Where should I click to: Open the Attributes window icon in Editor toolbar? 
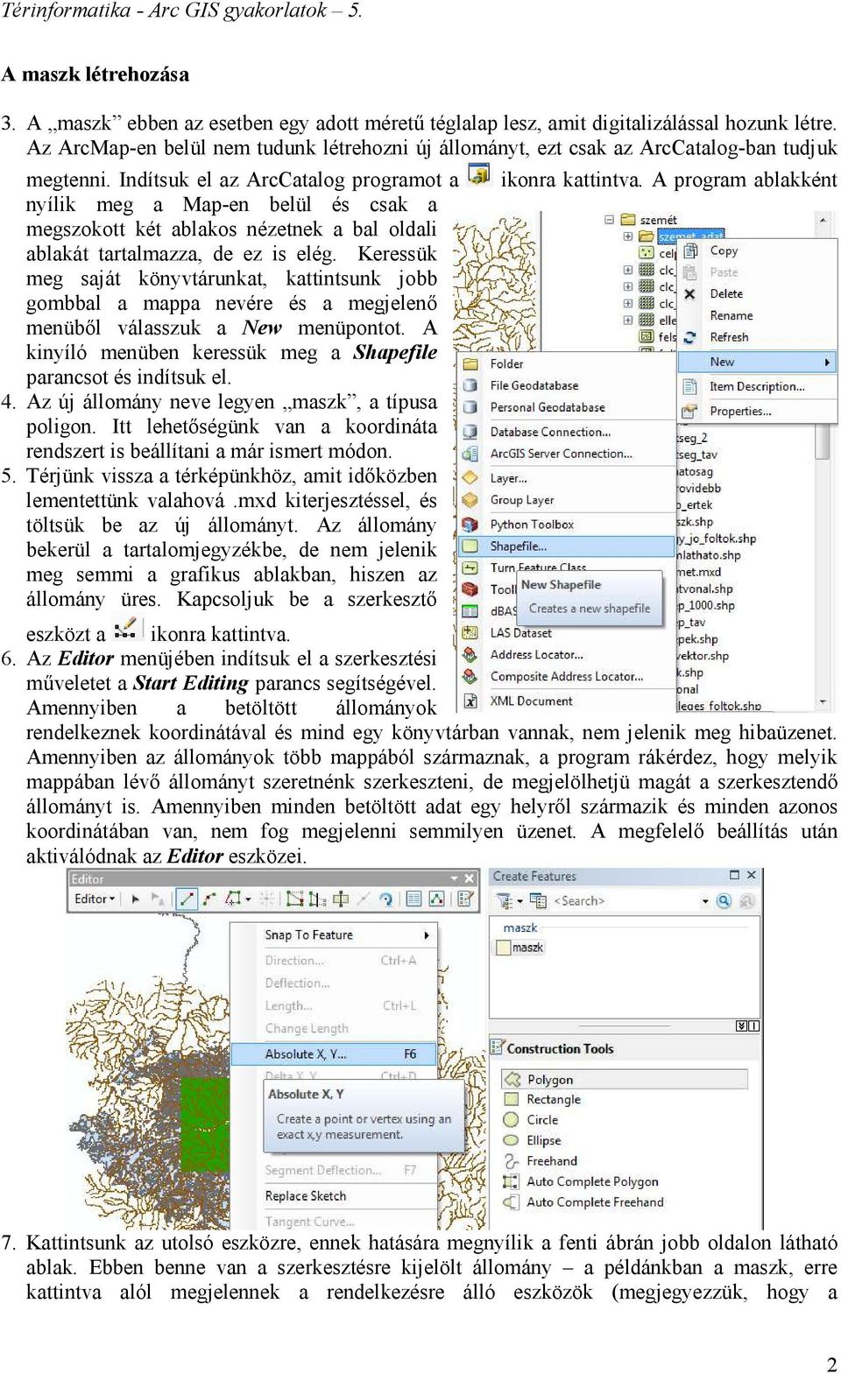414,899
